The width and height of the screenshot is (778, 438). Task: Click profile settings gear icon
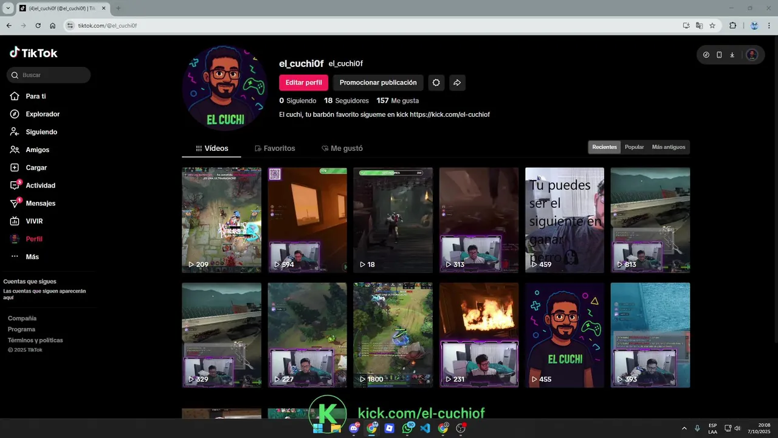[x=436, y=83]
